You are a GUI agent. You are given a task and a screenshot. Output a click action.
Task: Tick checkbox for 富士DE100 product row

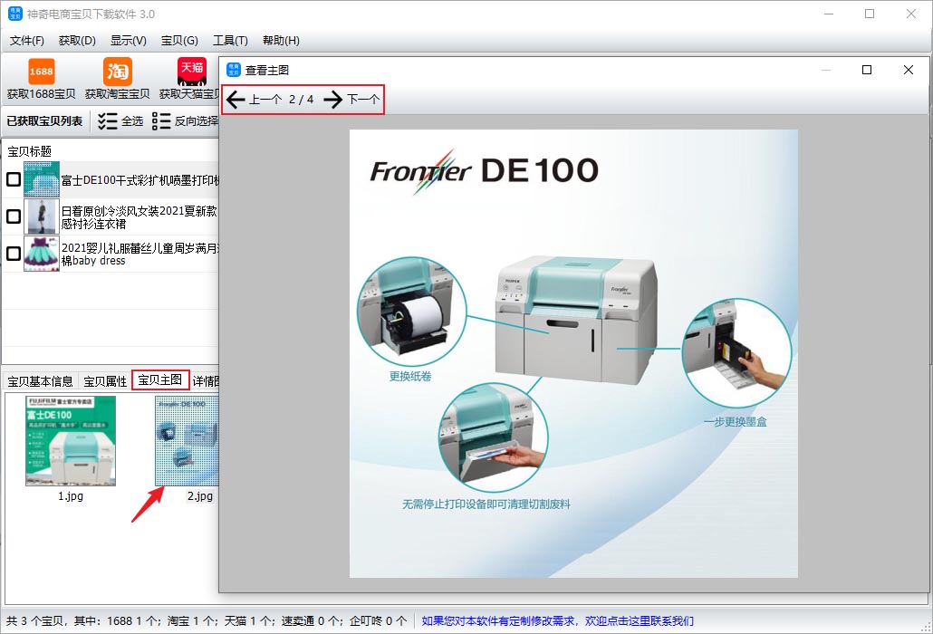13,179
